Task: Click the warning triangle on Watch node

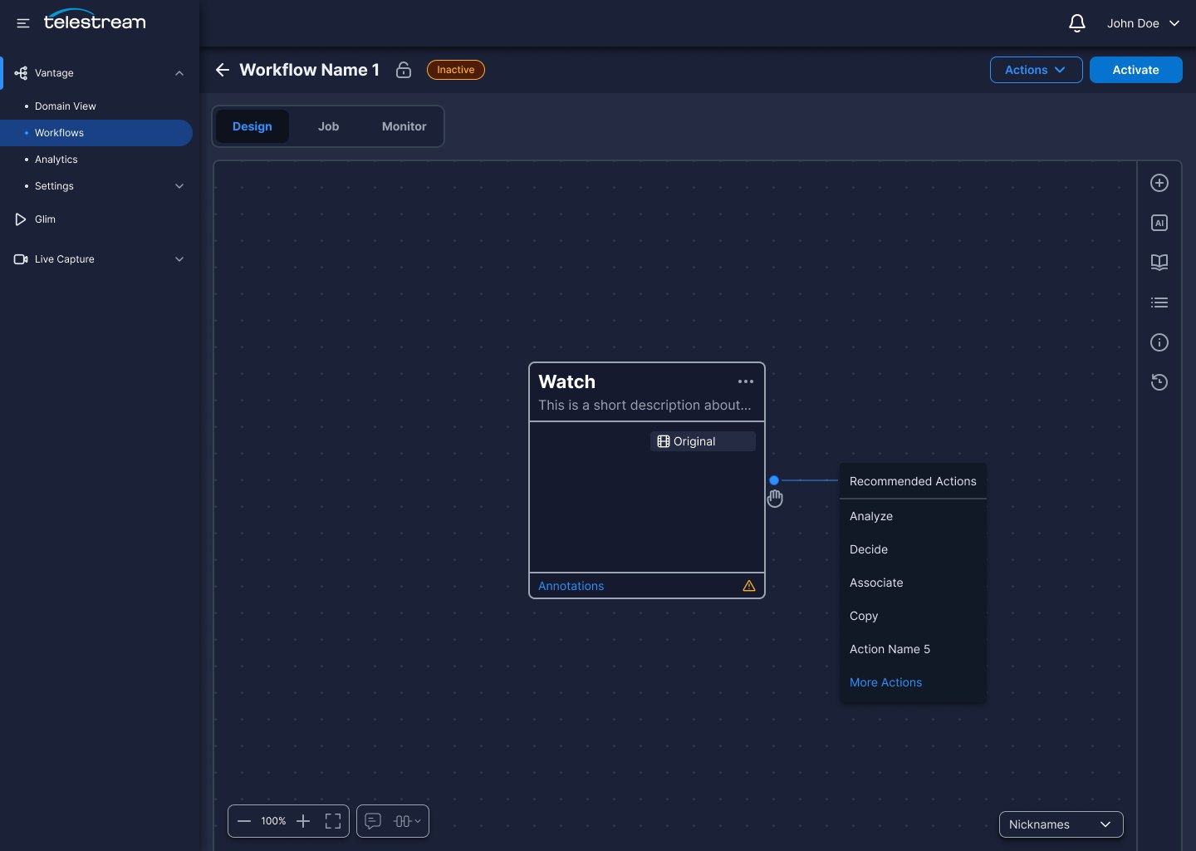Action: click(749, 586)
